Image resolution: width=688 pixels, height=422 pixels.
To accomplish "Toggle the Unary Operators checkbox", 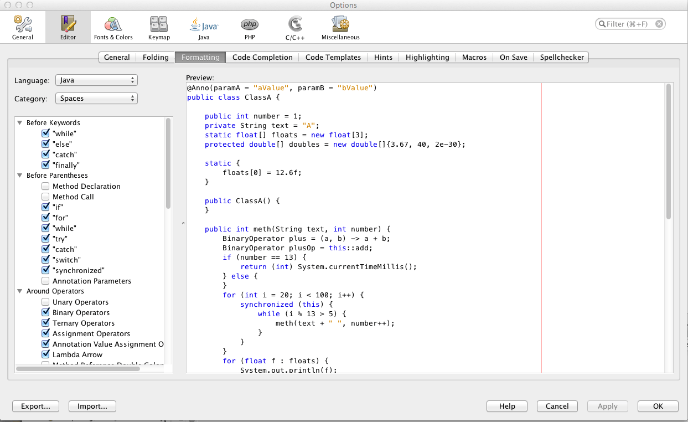I will tap(45, 302).
